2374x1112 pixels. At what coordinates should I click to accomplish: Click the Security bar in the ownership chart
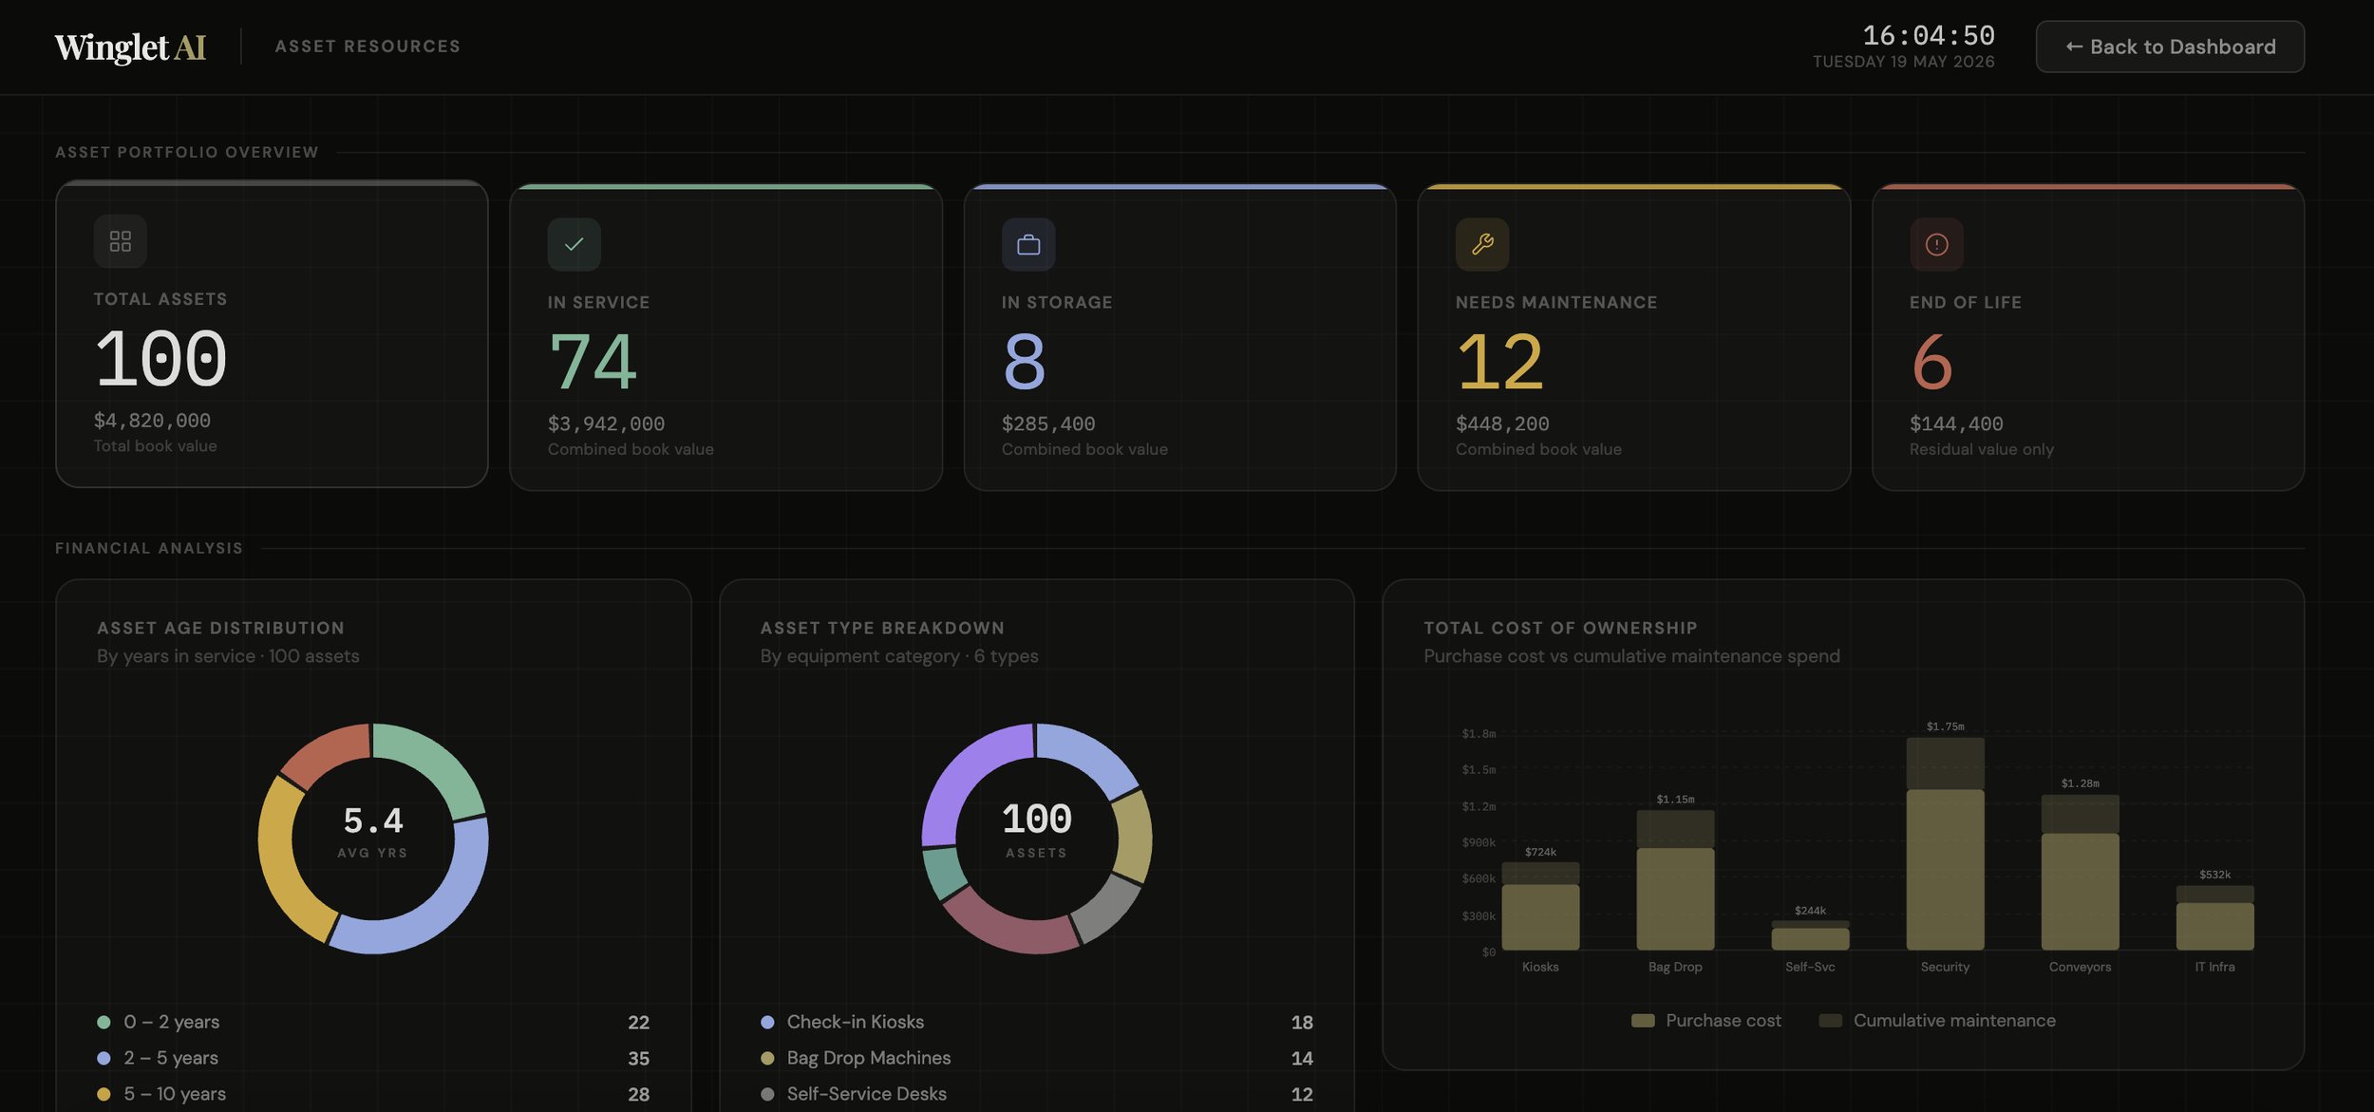point(1945,844)
